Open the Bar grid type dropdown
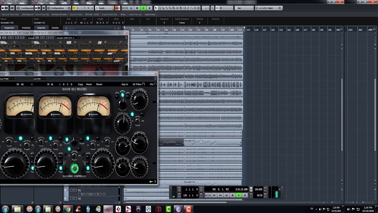The height and width of the screenshot is (213, 378). click(x=244, y=8)
